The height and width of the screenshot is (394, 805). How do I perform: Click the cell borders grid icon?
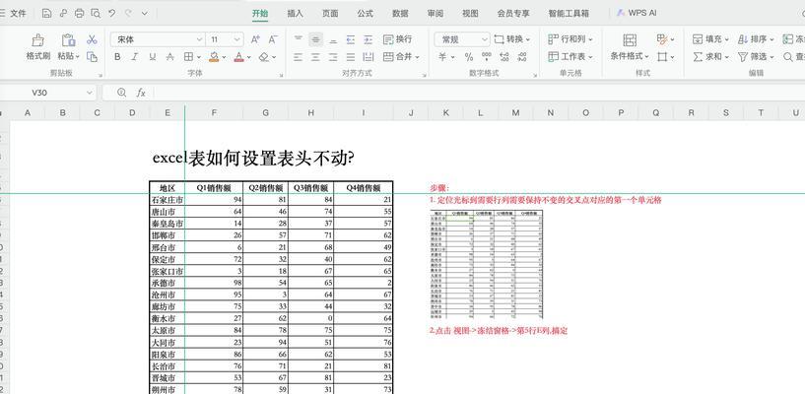pyautogui.click(x=188, y=57)
